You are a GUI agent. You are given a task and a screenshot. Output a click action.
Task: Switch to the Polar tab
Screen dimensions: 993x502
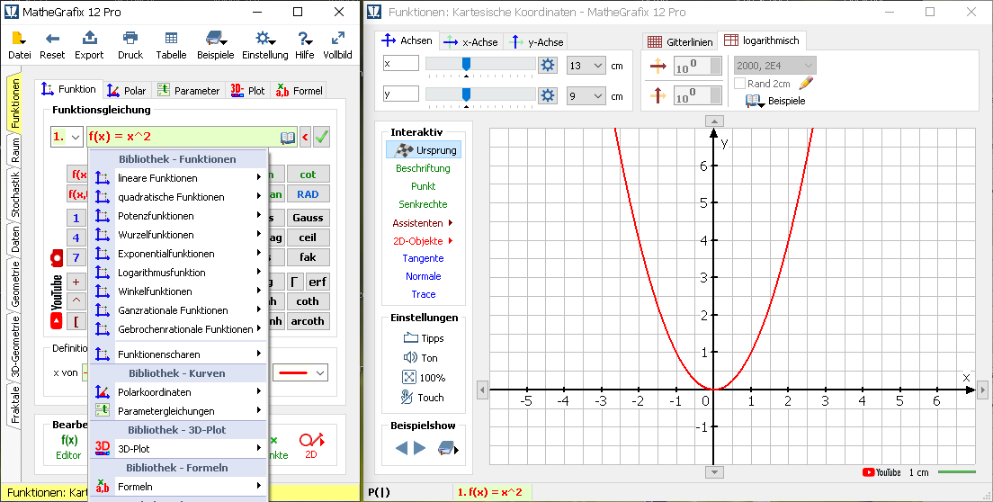(126, 91)
